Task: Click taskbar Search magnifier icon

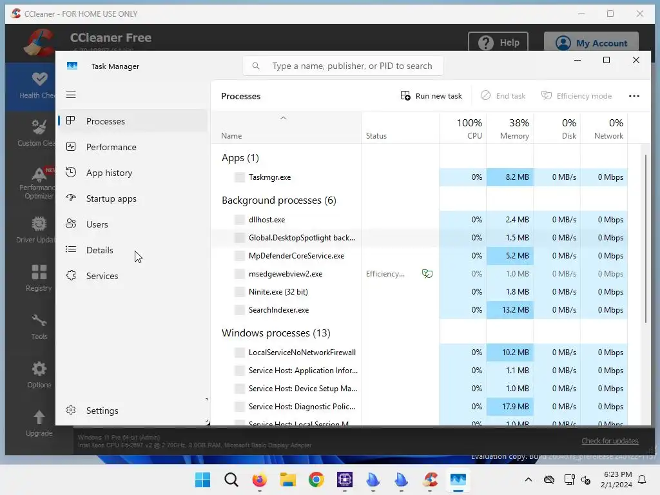Action: click(x=231, y=480)
